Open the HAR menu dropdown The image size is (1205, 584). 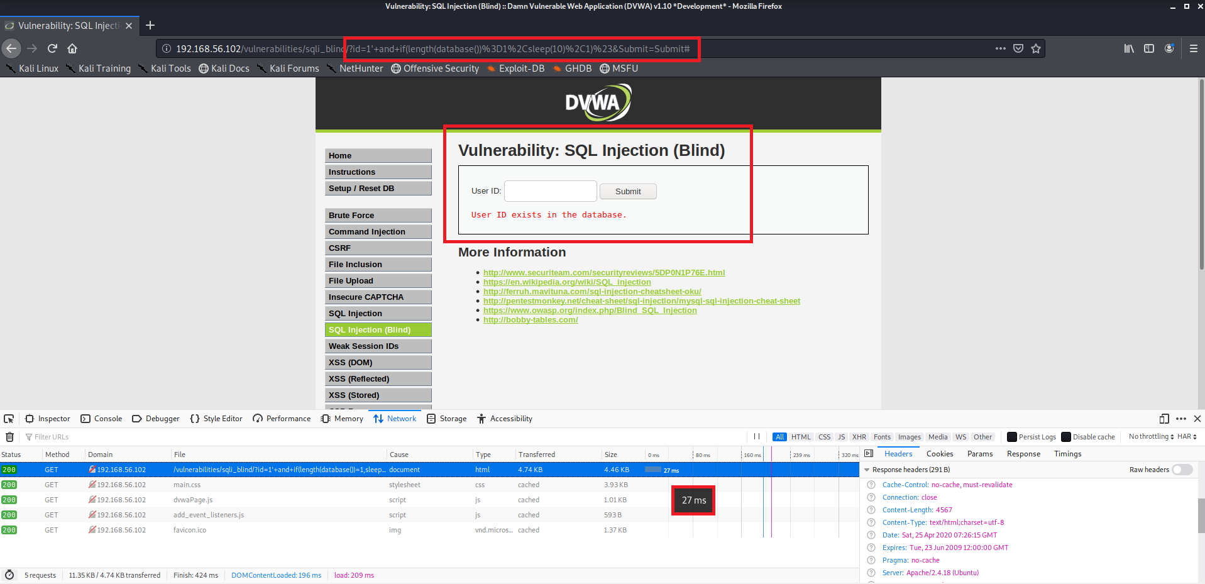(1187, 436)
